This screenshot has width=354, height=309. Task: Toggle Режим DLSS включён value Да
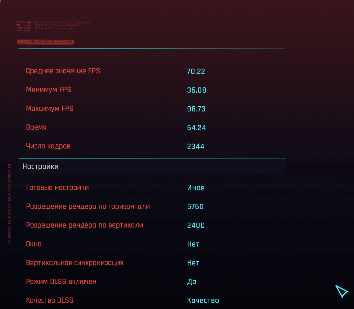[x=192, y=282]
